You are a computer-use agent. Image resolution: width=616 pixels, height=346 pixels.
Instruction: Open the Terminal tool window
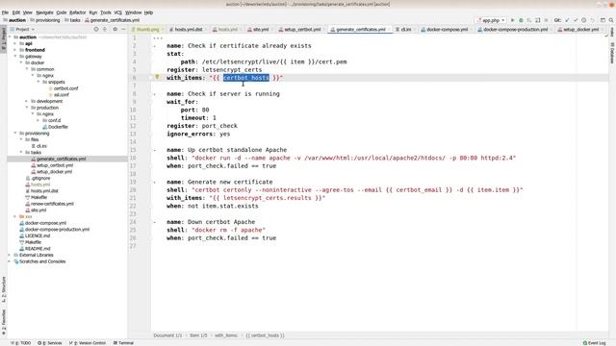(x=123, y=343)
